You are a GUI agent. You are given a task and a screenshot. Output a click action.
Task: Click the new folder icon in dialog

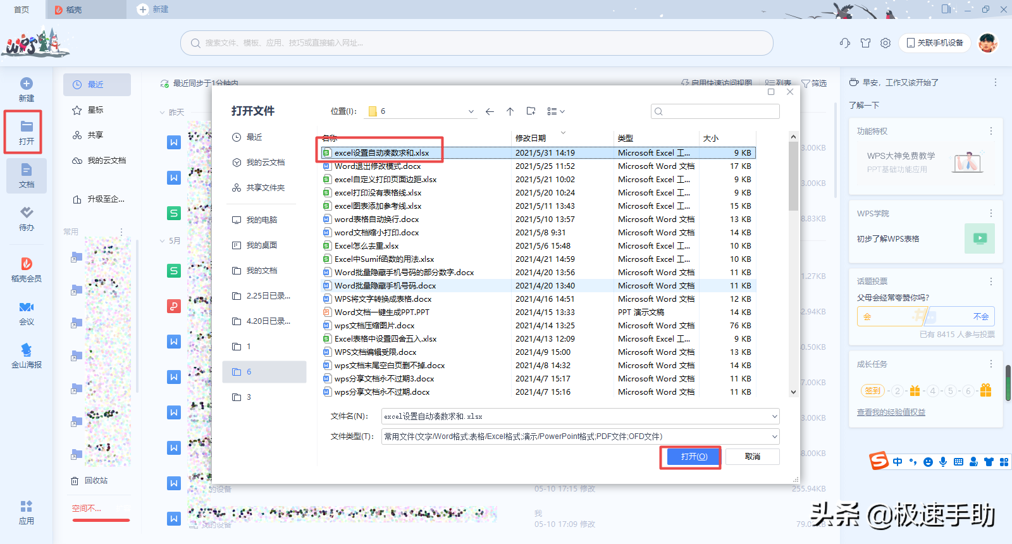(531, 111)
